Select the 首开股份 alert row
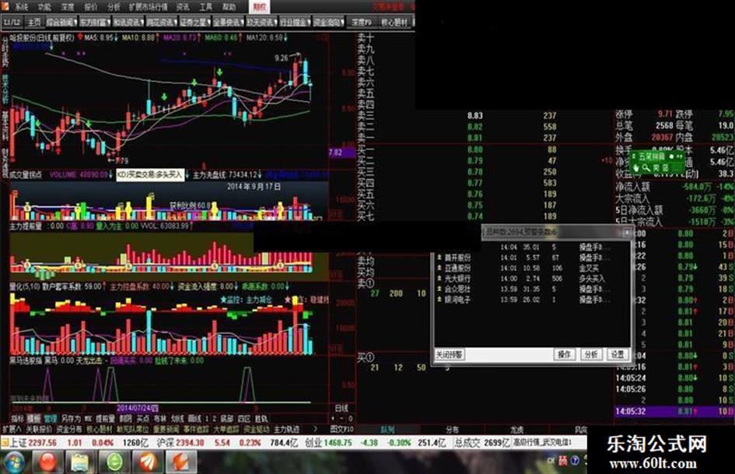The image size is (735, 474). pyautogui.click(x=532, y=258)
